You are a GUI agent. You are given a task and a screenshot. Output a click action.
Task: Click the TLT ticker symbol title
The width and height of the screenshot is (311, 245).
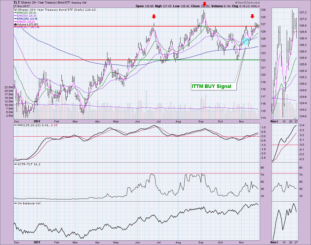pos(16,2)
